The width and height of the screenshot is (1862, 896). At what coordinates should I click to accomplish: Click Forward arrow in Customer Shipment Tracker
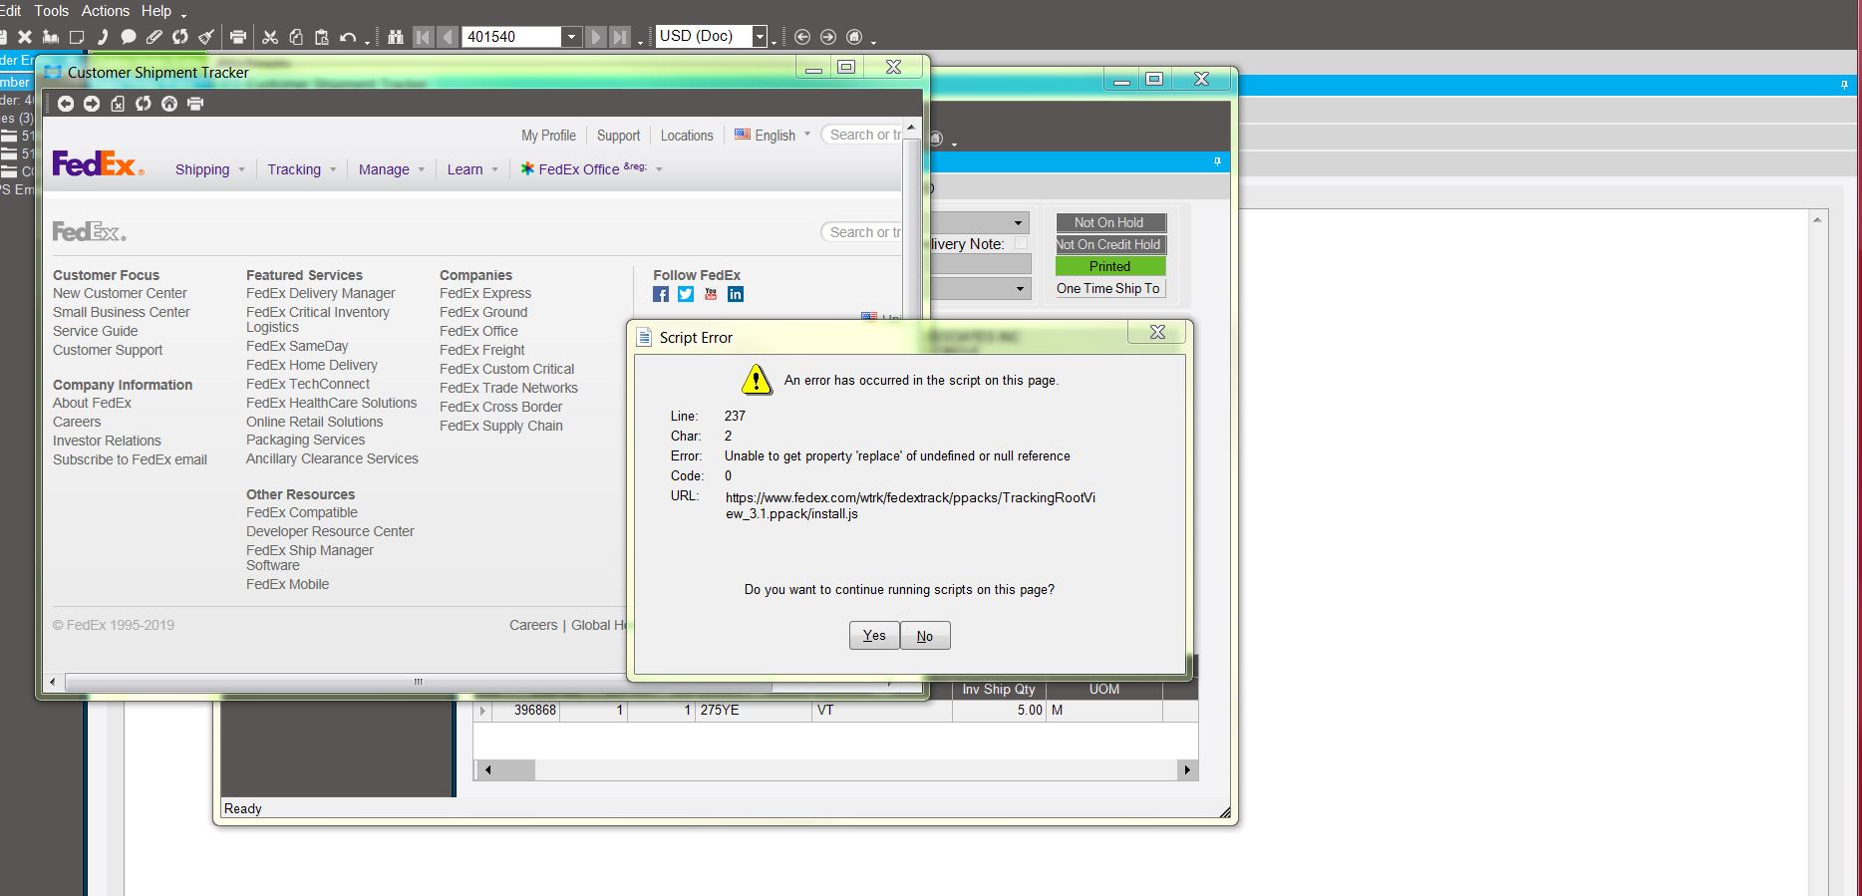click(92, 104)
